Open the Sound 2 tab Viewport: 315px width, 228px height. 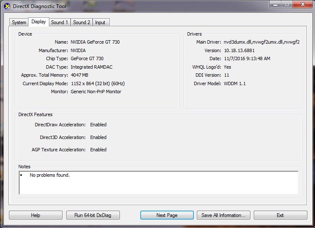tap(82, 22)
